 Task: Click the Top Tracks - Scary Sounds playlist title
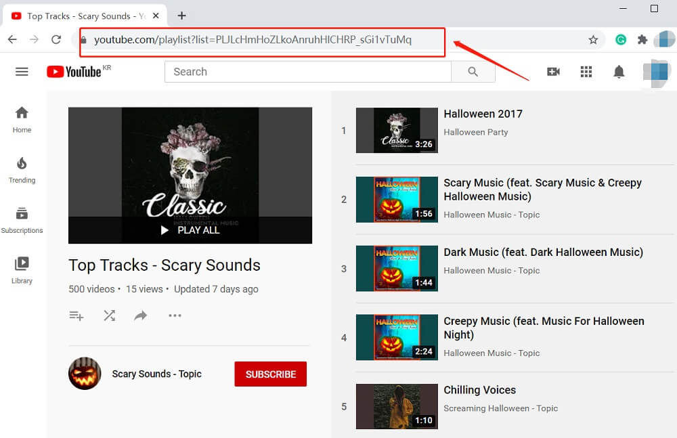coord(165,265)
